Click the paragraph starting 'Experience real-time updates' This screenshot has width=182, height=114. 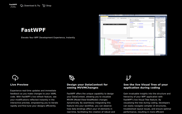coord(34,98)
